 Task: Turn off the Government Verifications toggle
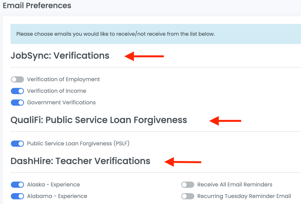(17, 103)
